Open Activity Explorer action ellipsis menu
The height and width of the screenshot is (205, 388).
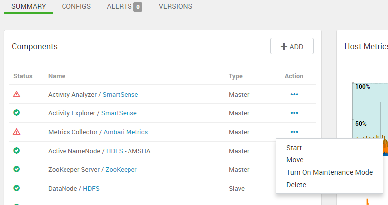[294, 113]
